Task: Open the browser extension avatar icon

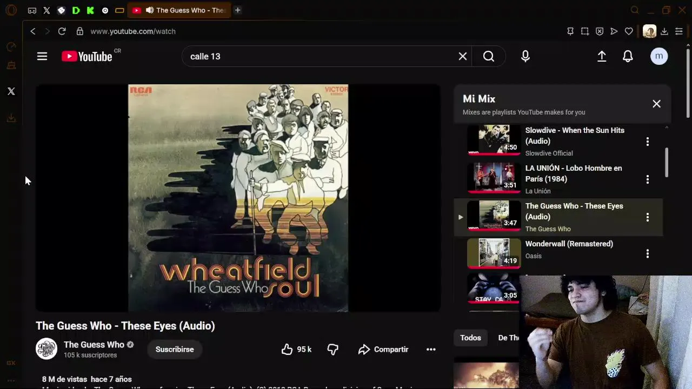Action: point(649,31)
